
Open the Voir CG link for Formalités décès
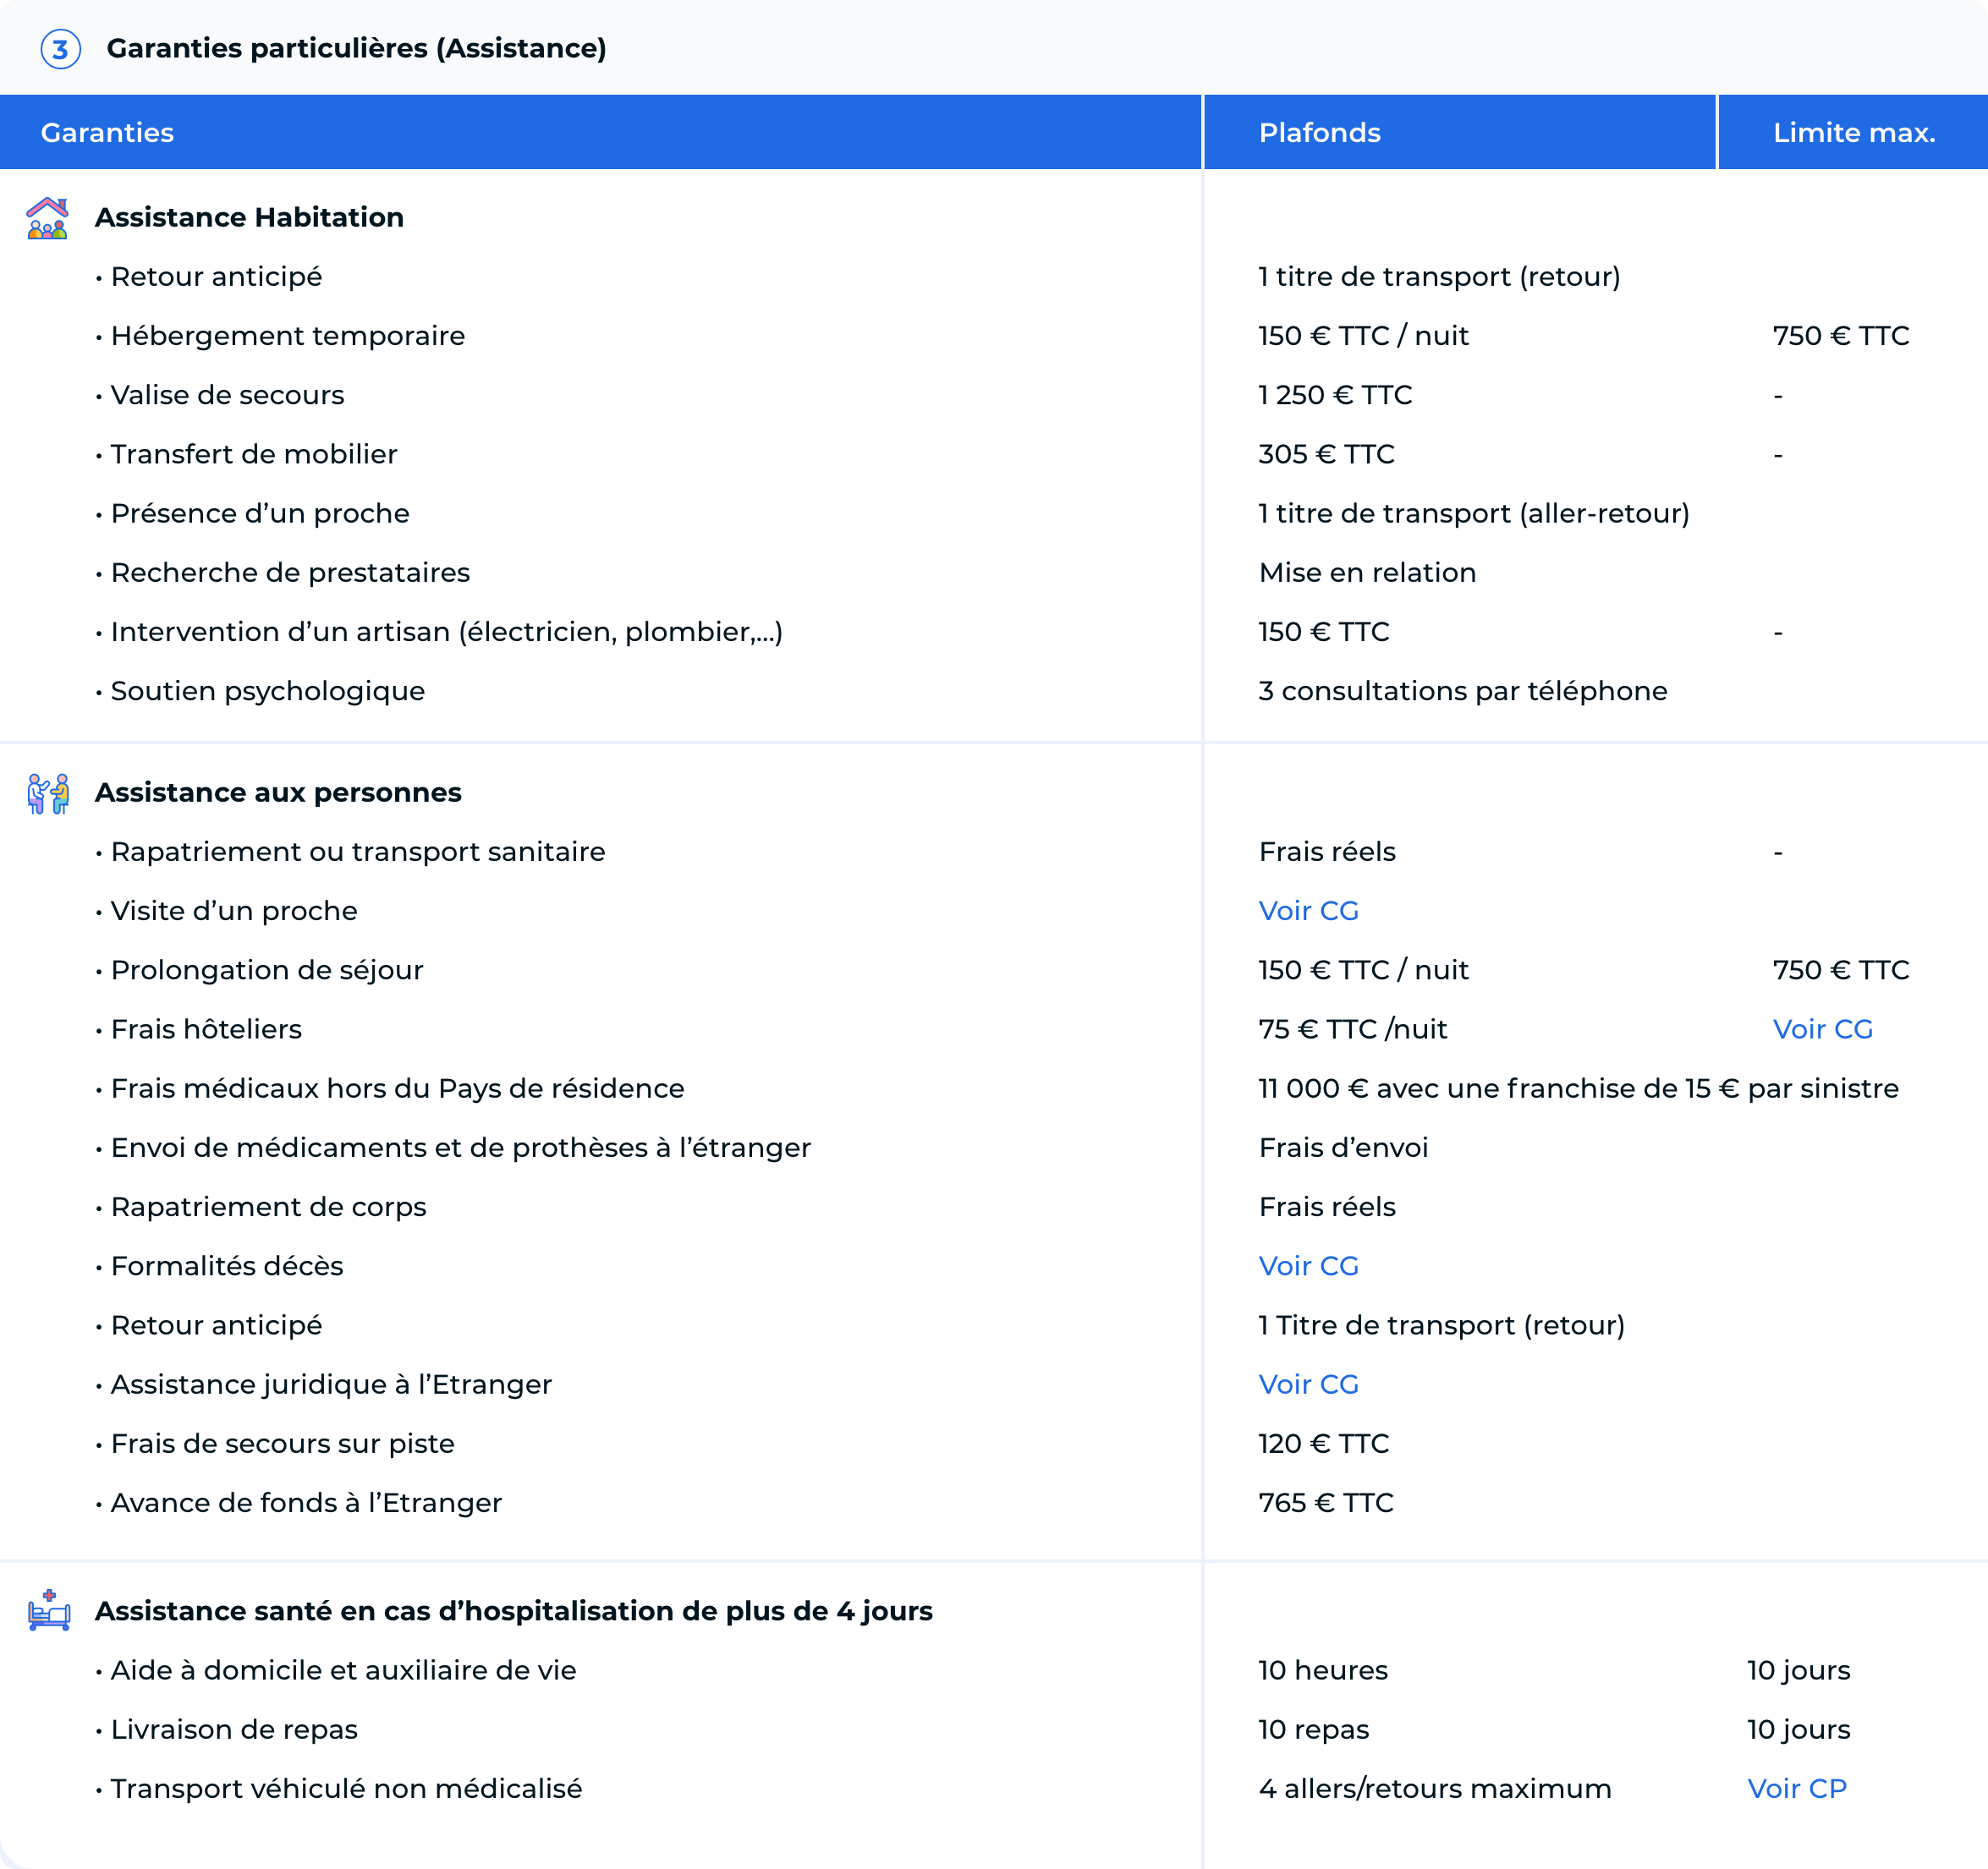1308,1265
